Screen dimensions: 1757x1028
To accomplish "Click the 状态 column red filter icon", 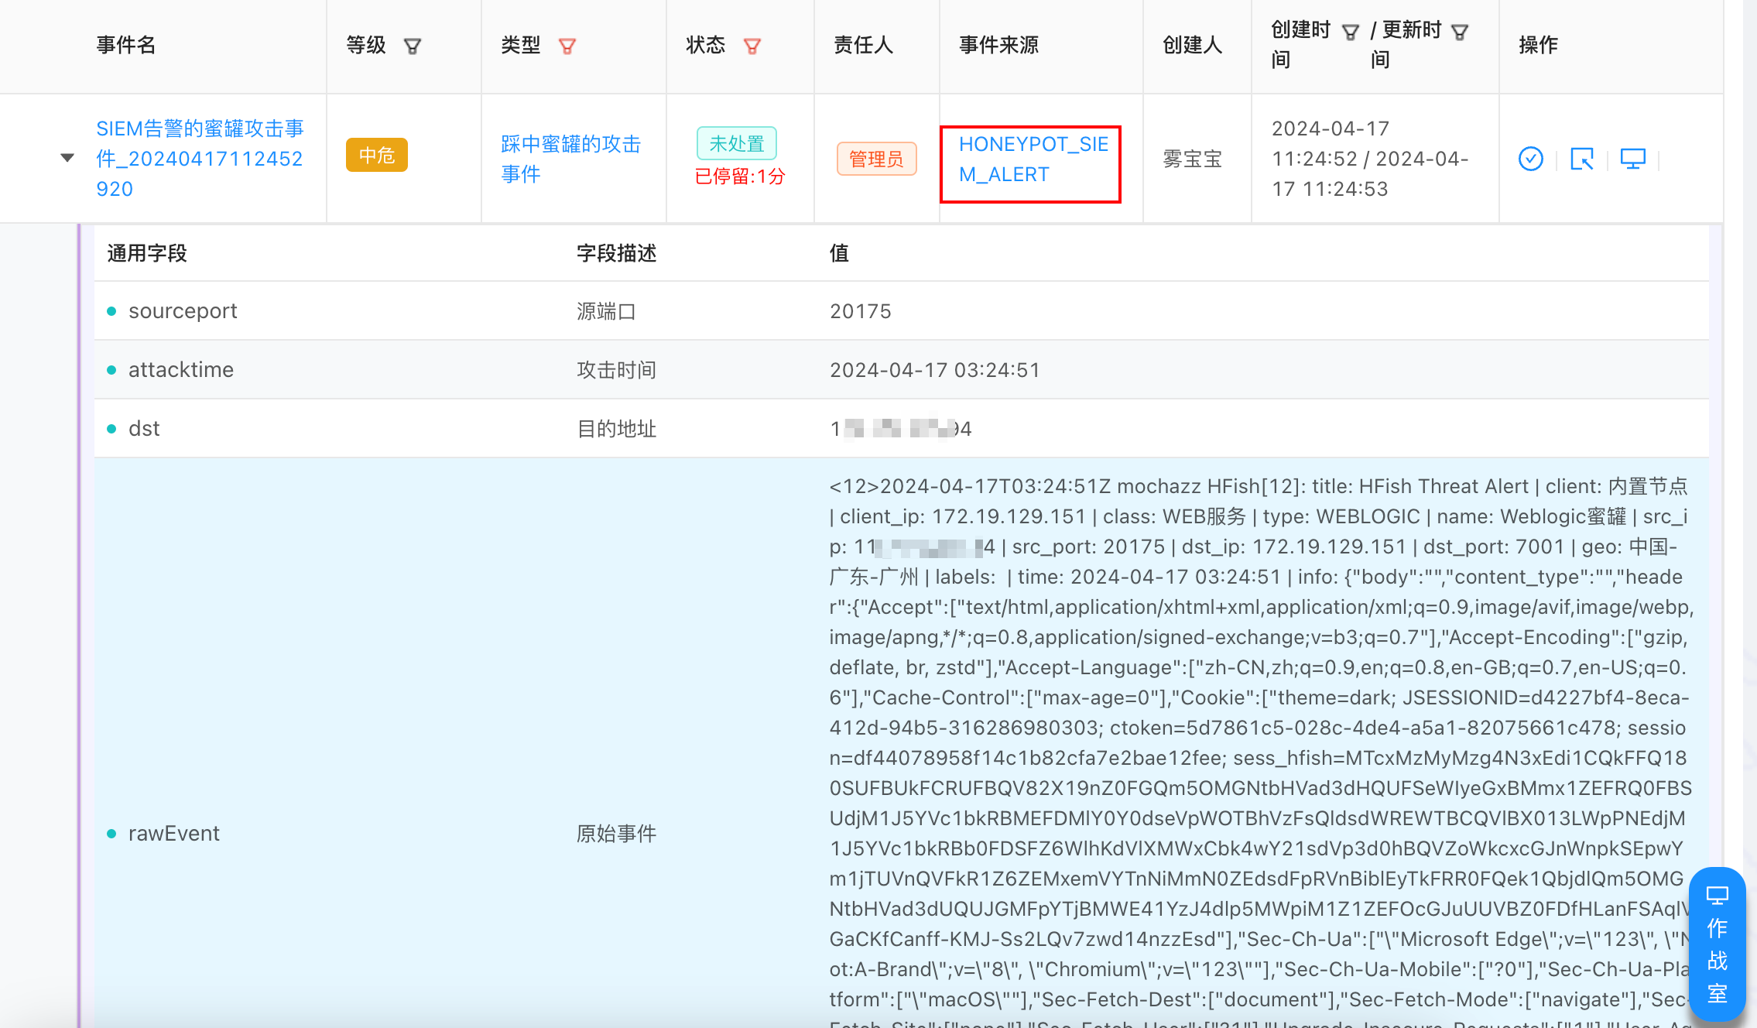I will click(752, 46).
